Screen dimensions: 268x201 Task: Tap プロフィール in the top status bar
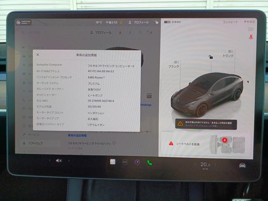pos(139,22)
